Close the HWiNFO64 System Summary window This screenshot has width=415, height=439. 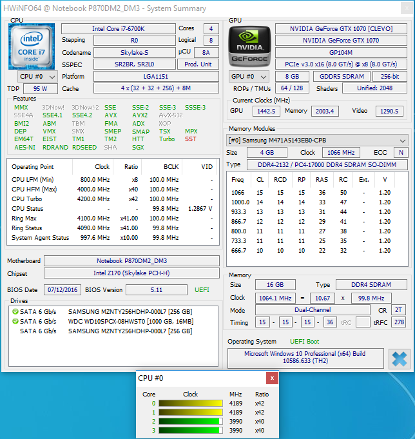(x=407, y=8)
